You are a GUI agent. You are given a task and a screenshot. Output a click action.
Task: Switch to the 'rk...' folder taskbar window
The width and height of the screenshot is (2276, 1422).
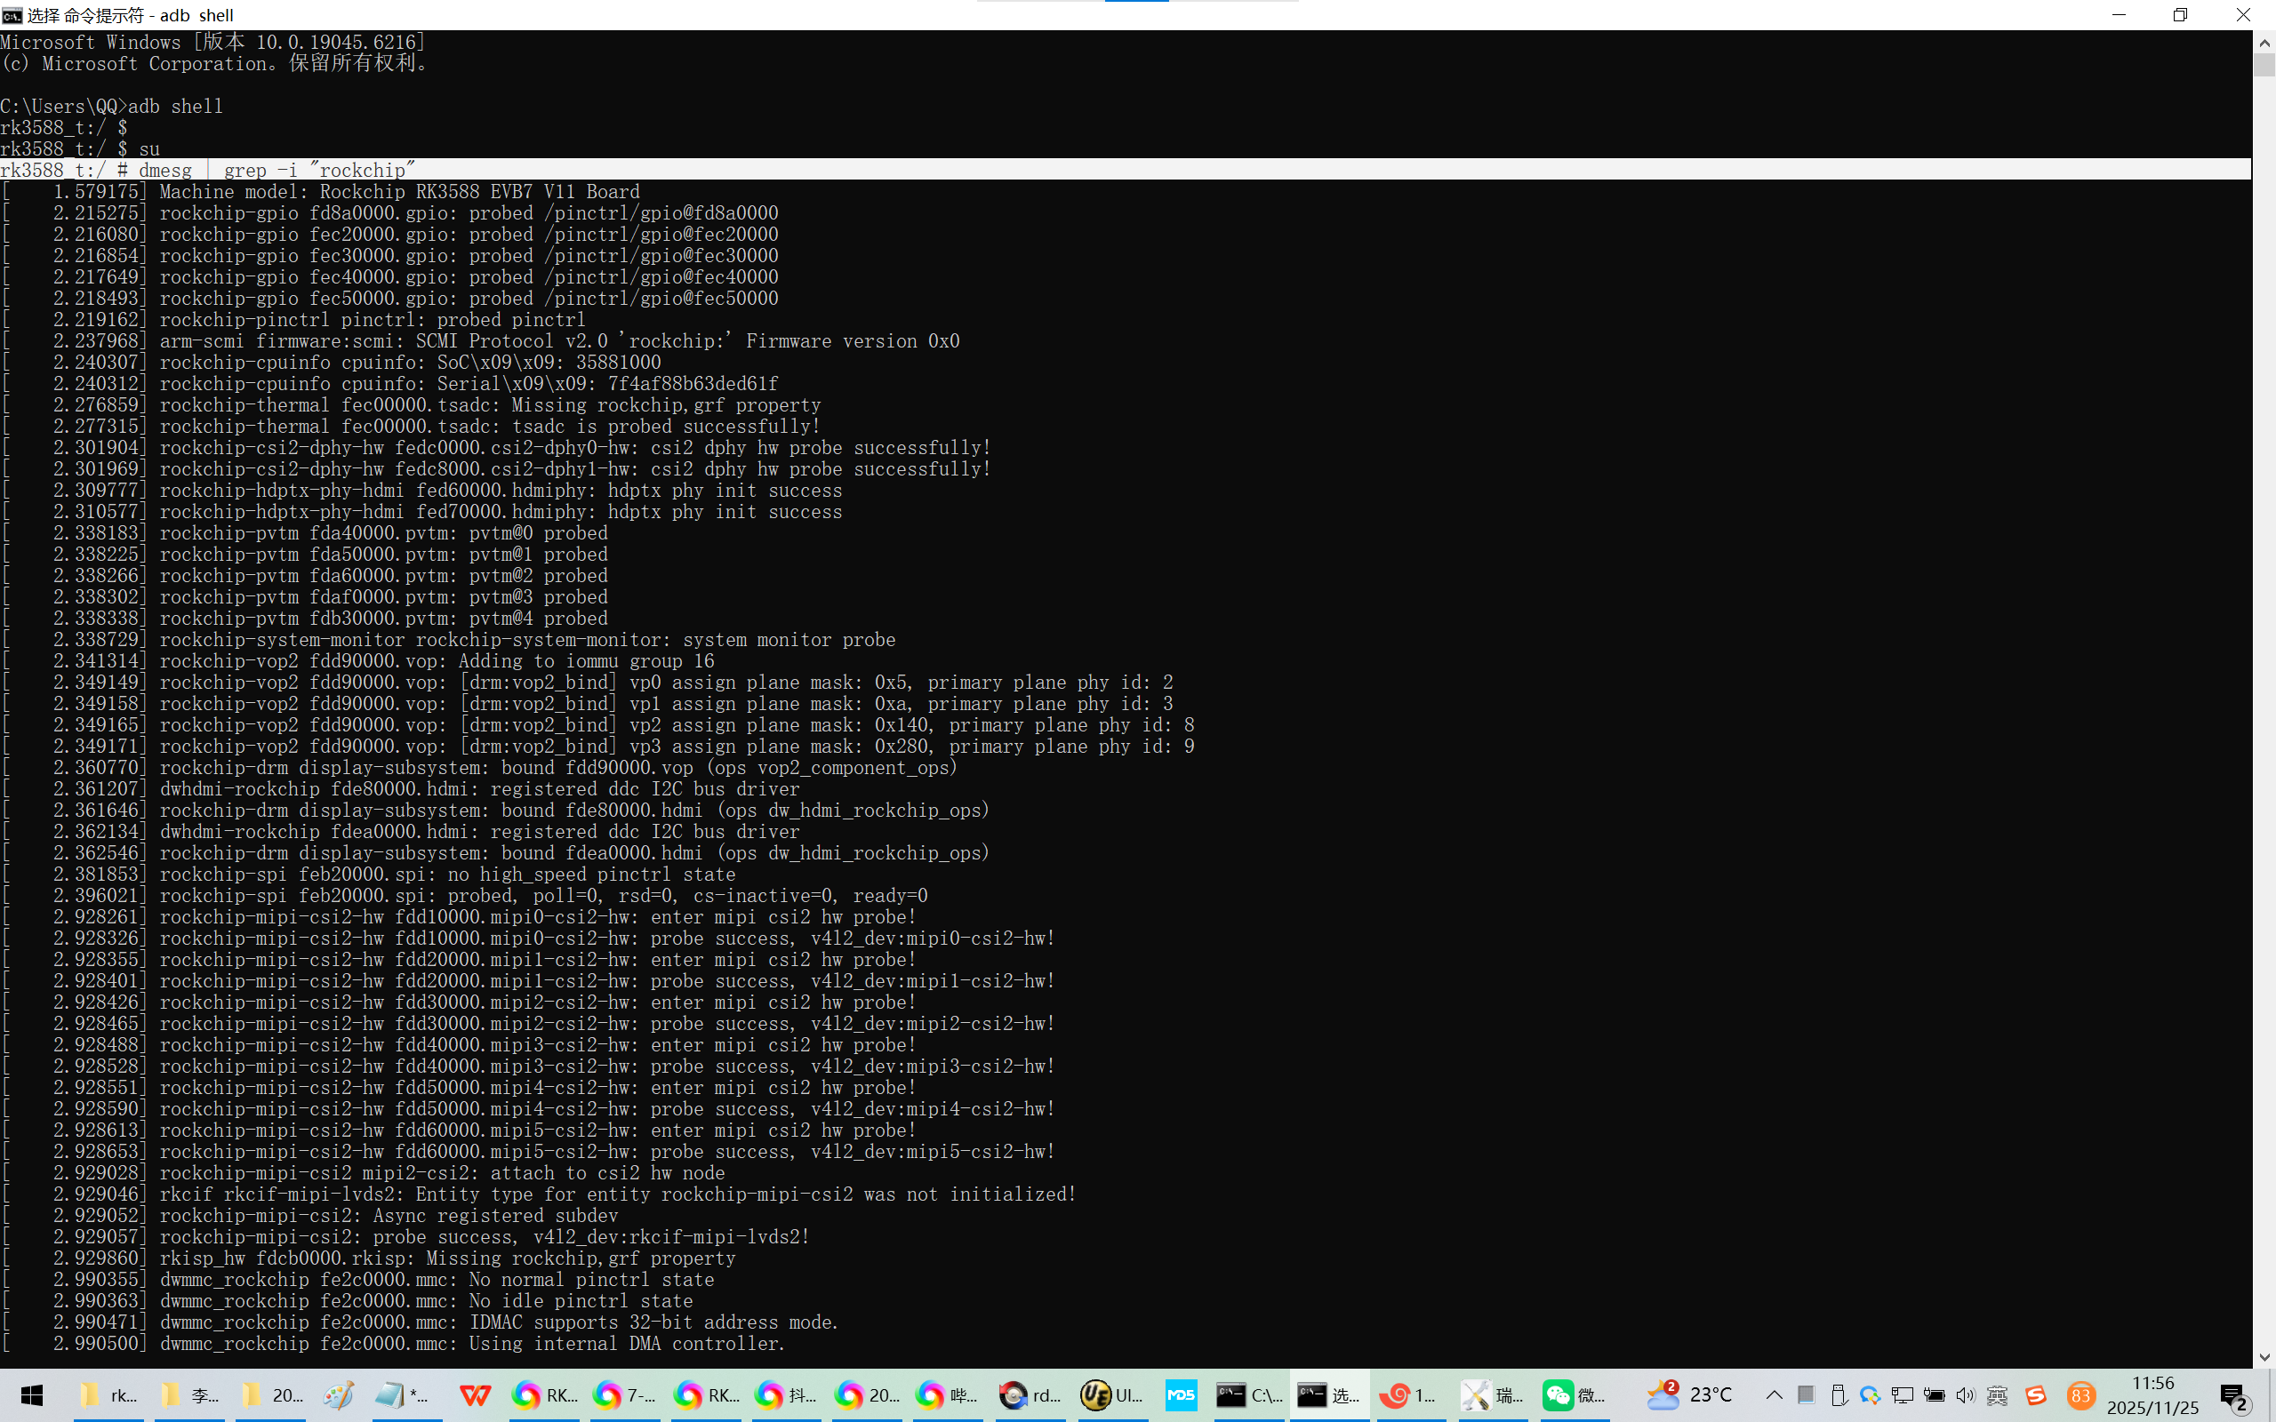[108, 1394]
